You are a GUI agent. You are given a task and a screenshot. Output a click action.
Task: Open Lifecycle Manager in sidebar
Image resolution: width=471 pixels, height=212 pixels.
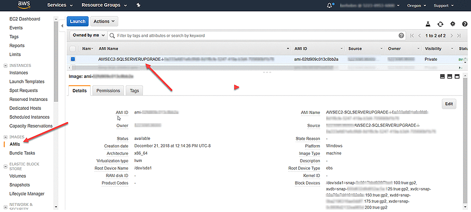coord(27,194)
